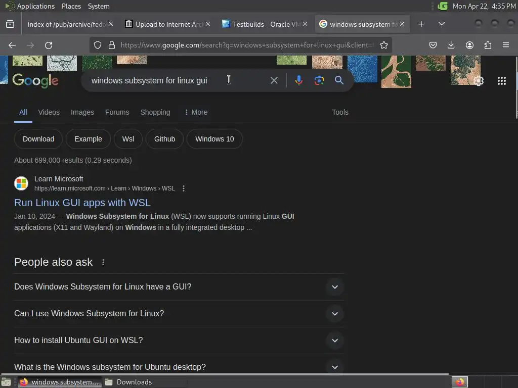The width and height of the screenshot is (518, 388).
Task: Expand the More search categories
Action: click(x=196, y=112)
